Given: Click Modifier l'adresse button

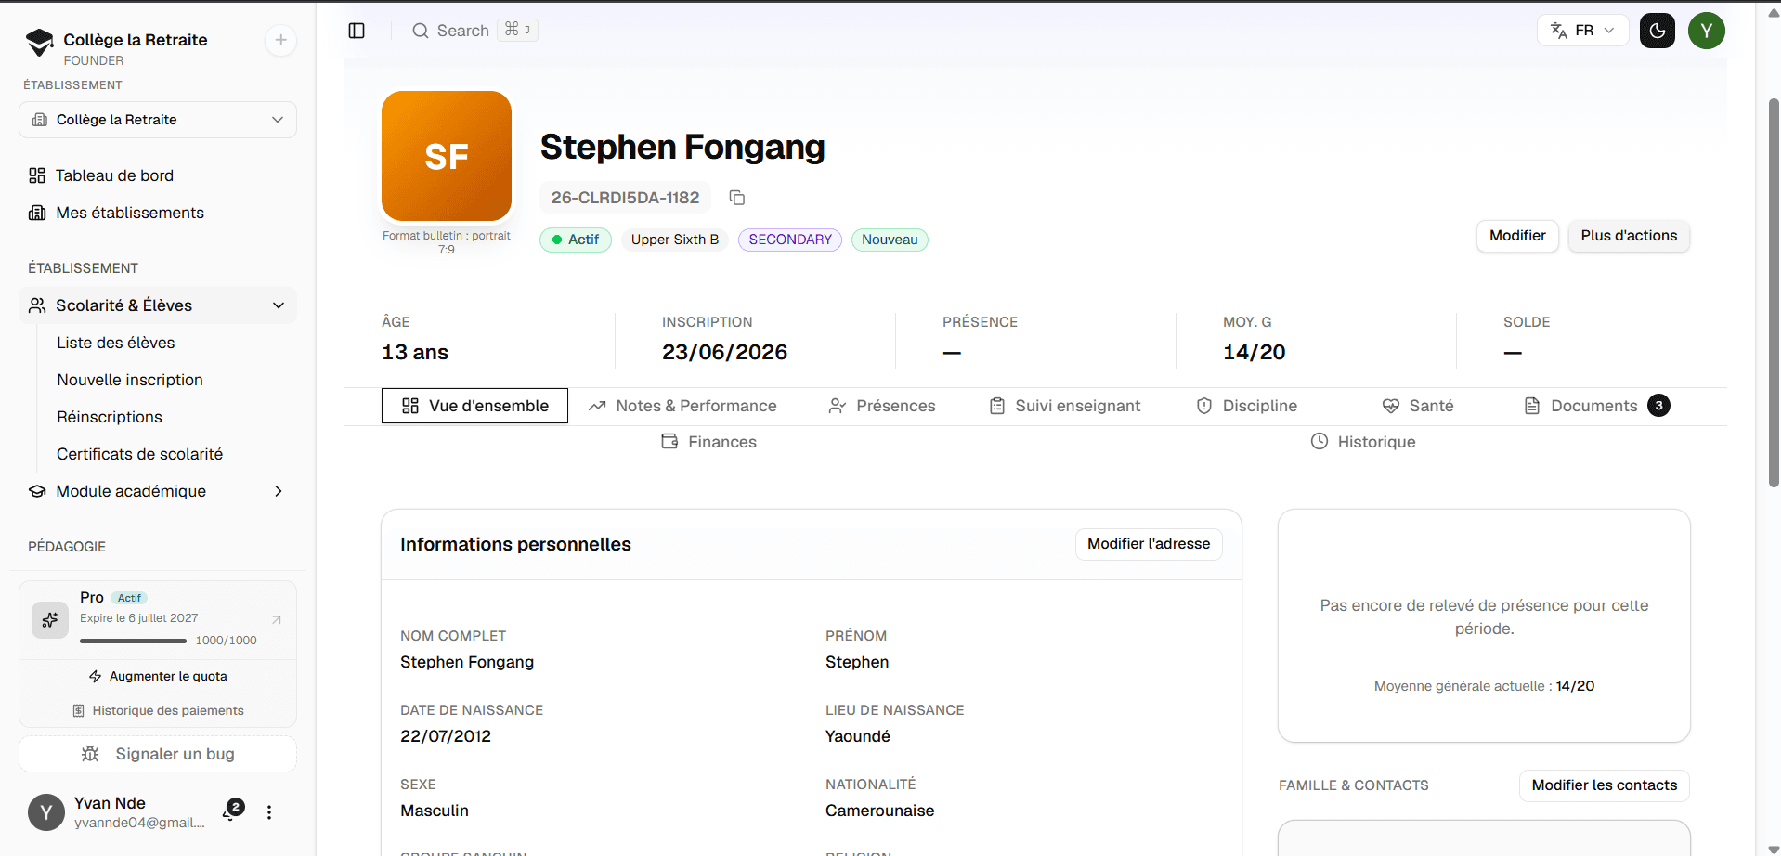Looking at the screenshot, I should [x=1149, y=544].
